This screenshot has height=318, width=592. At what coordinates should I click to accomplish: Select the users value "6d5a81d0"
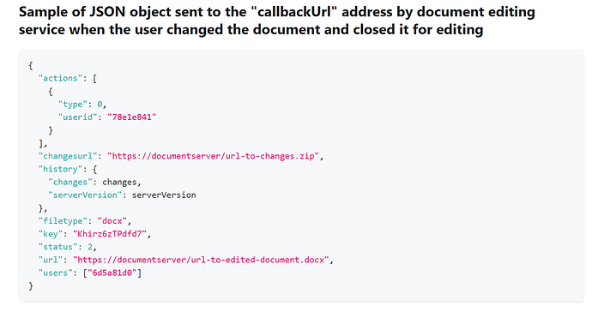pos(112,273)
